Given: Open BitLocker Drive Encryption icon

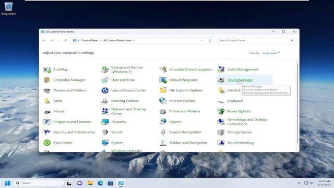Looking at the screenshot, I should point(163,69).
